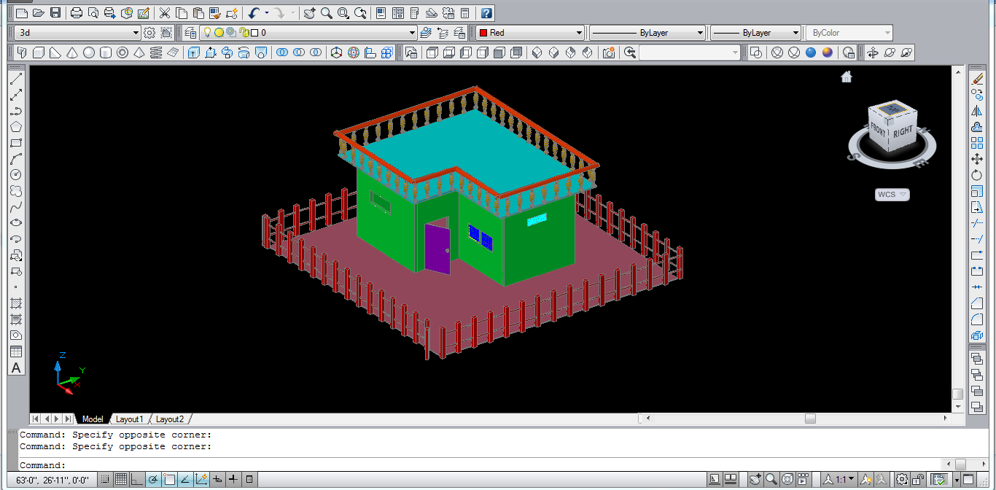Switch to the Model tab
Viewport: 996px width, 490px height.
93,419
